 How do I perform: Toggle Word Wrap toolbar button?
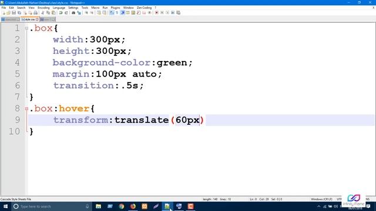tap(112, 13)
